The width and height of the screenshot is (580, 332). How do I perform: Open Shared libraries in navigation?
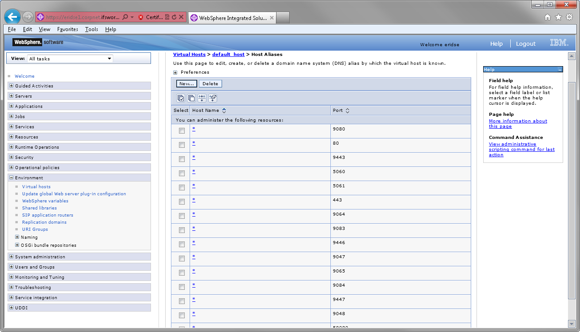tap(40, 208)
